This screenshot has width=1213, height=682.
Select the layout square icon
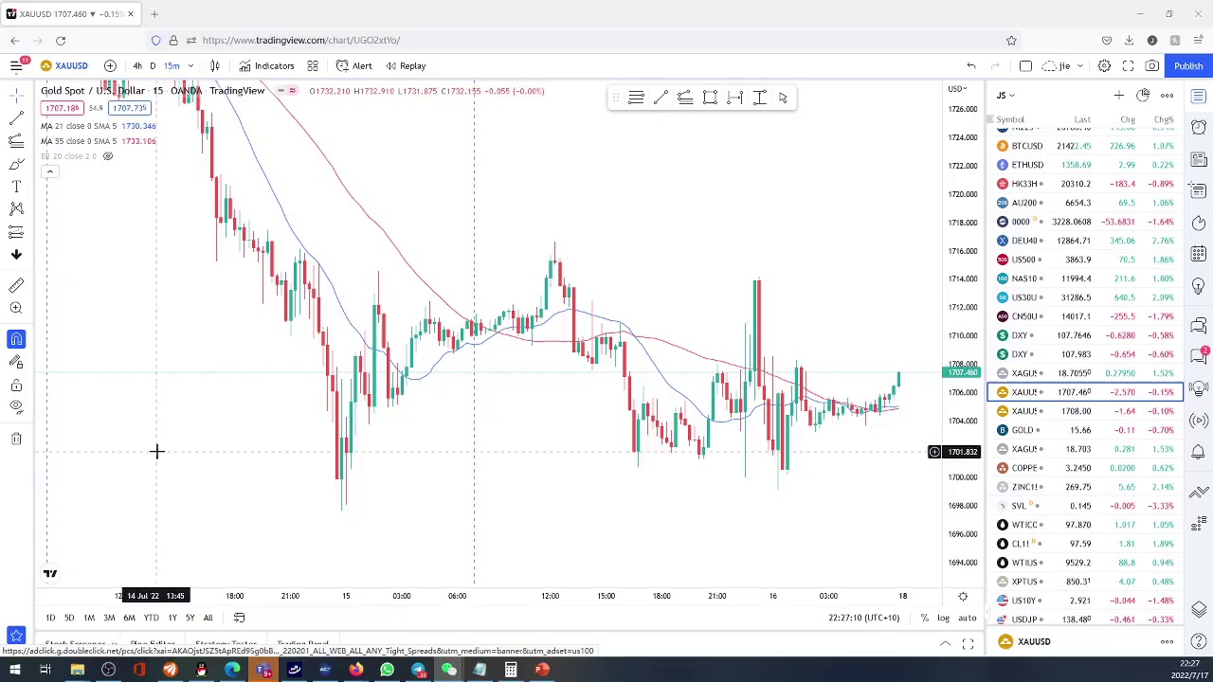click(x=1025, y=65)
